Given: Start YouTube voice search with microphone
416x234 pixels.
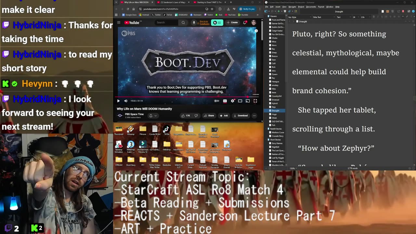Looking at the screenshot, I should click(x=194, y=22).
